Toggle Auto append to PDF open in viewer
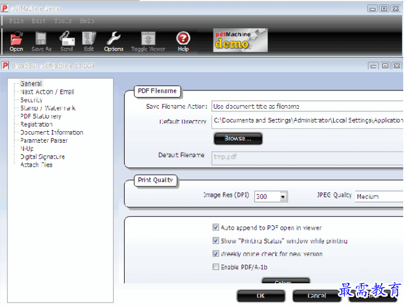Viewport: 406px width, 307px height. [216, 227]
